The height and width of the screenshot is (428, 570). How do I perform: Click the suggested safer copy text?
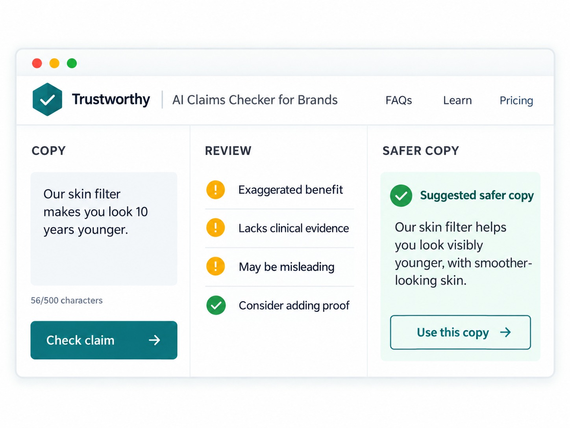pos(463,254)
